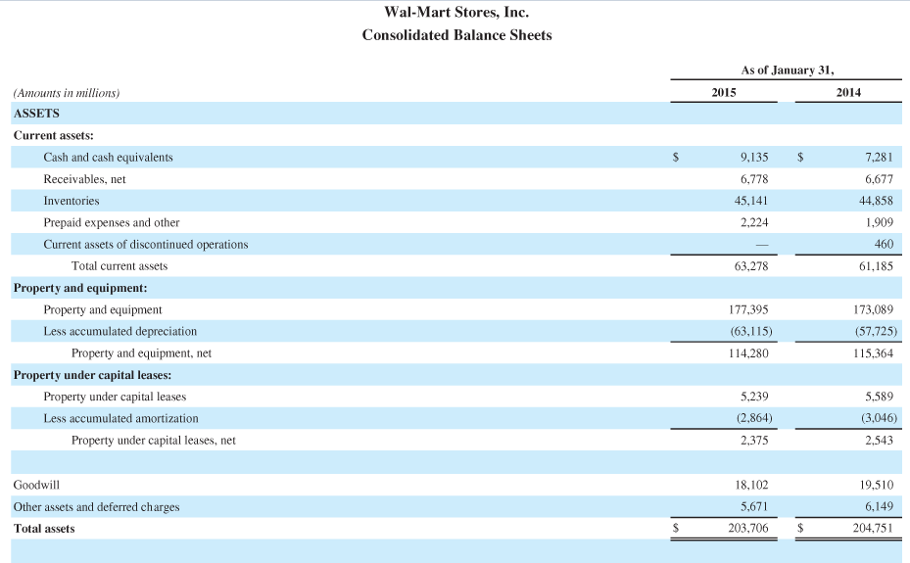
Task: Click the 2,375 net capital leases value
Action: [x=754, y=440]
